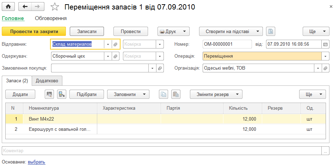Click the Резерв column header

pos(282,108)
